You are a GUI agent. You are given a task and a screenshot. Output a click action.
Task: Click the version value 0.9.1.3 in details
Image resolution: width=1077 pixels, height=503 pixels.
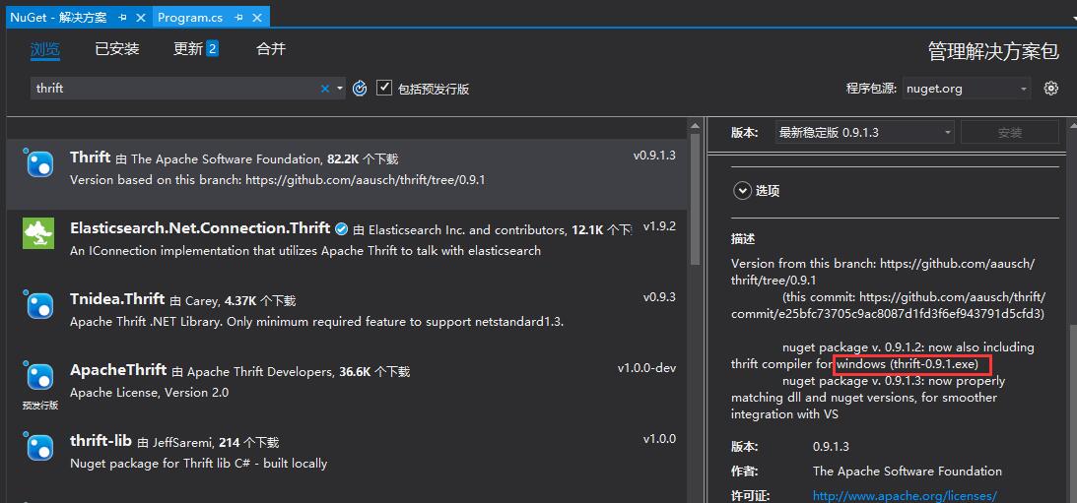tap(831, 447)
